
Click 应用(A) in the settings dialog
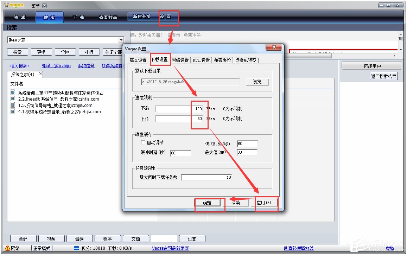coord(264,203)
